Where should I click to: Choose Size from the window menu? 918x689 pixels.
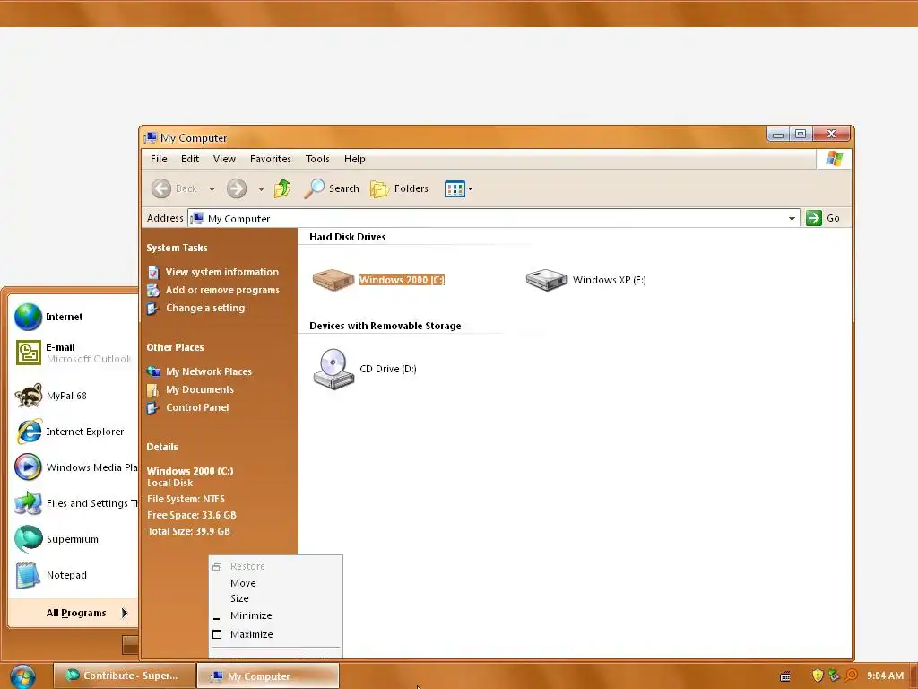pos(276,598)
